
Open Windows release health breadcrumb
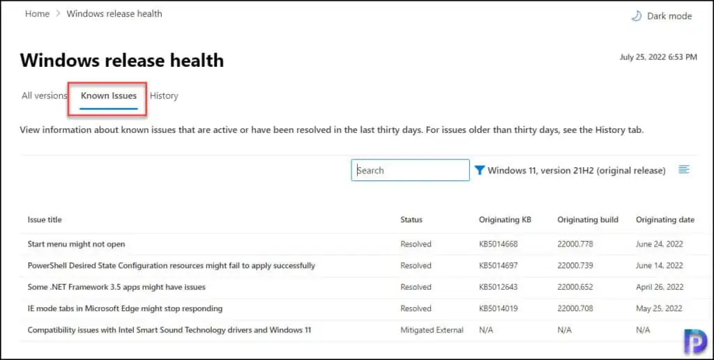pyautogui.click(x=114, y=14)
